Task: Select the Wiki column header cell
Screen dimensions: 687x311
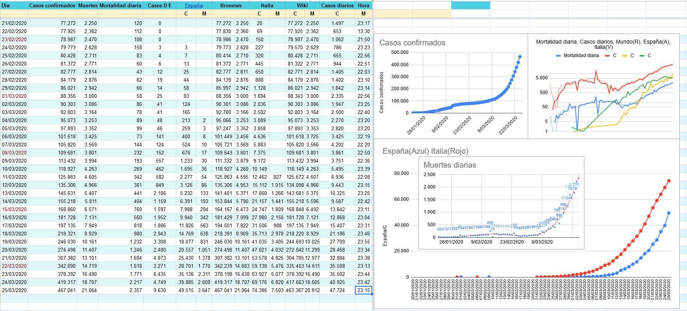Action: pos(302,5)
